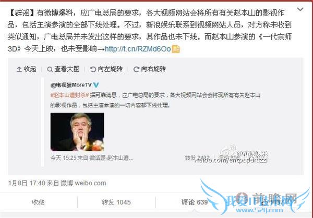This screenshot has height=218, width=313.
Task: Open the 微博 weibo.com source link
Action: tap(83, 183)
